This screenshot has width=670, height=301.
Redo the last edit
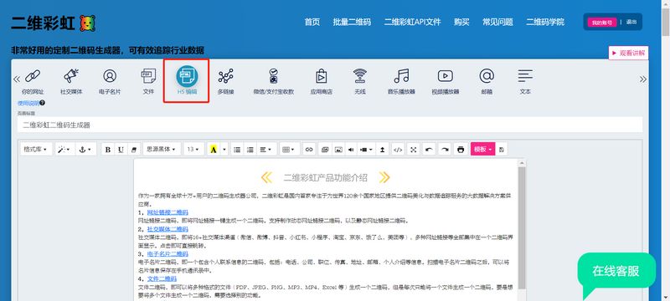pos(445,149)
